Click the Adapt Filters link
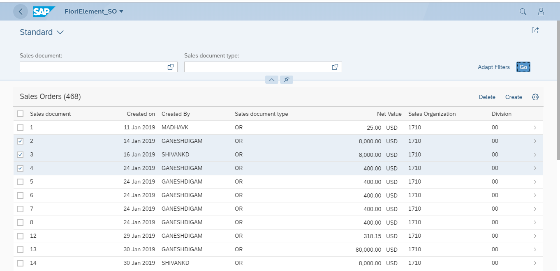 (493, 67)
